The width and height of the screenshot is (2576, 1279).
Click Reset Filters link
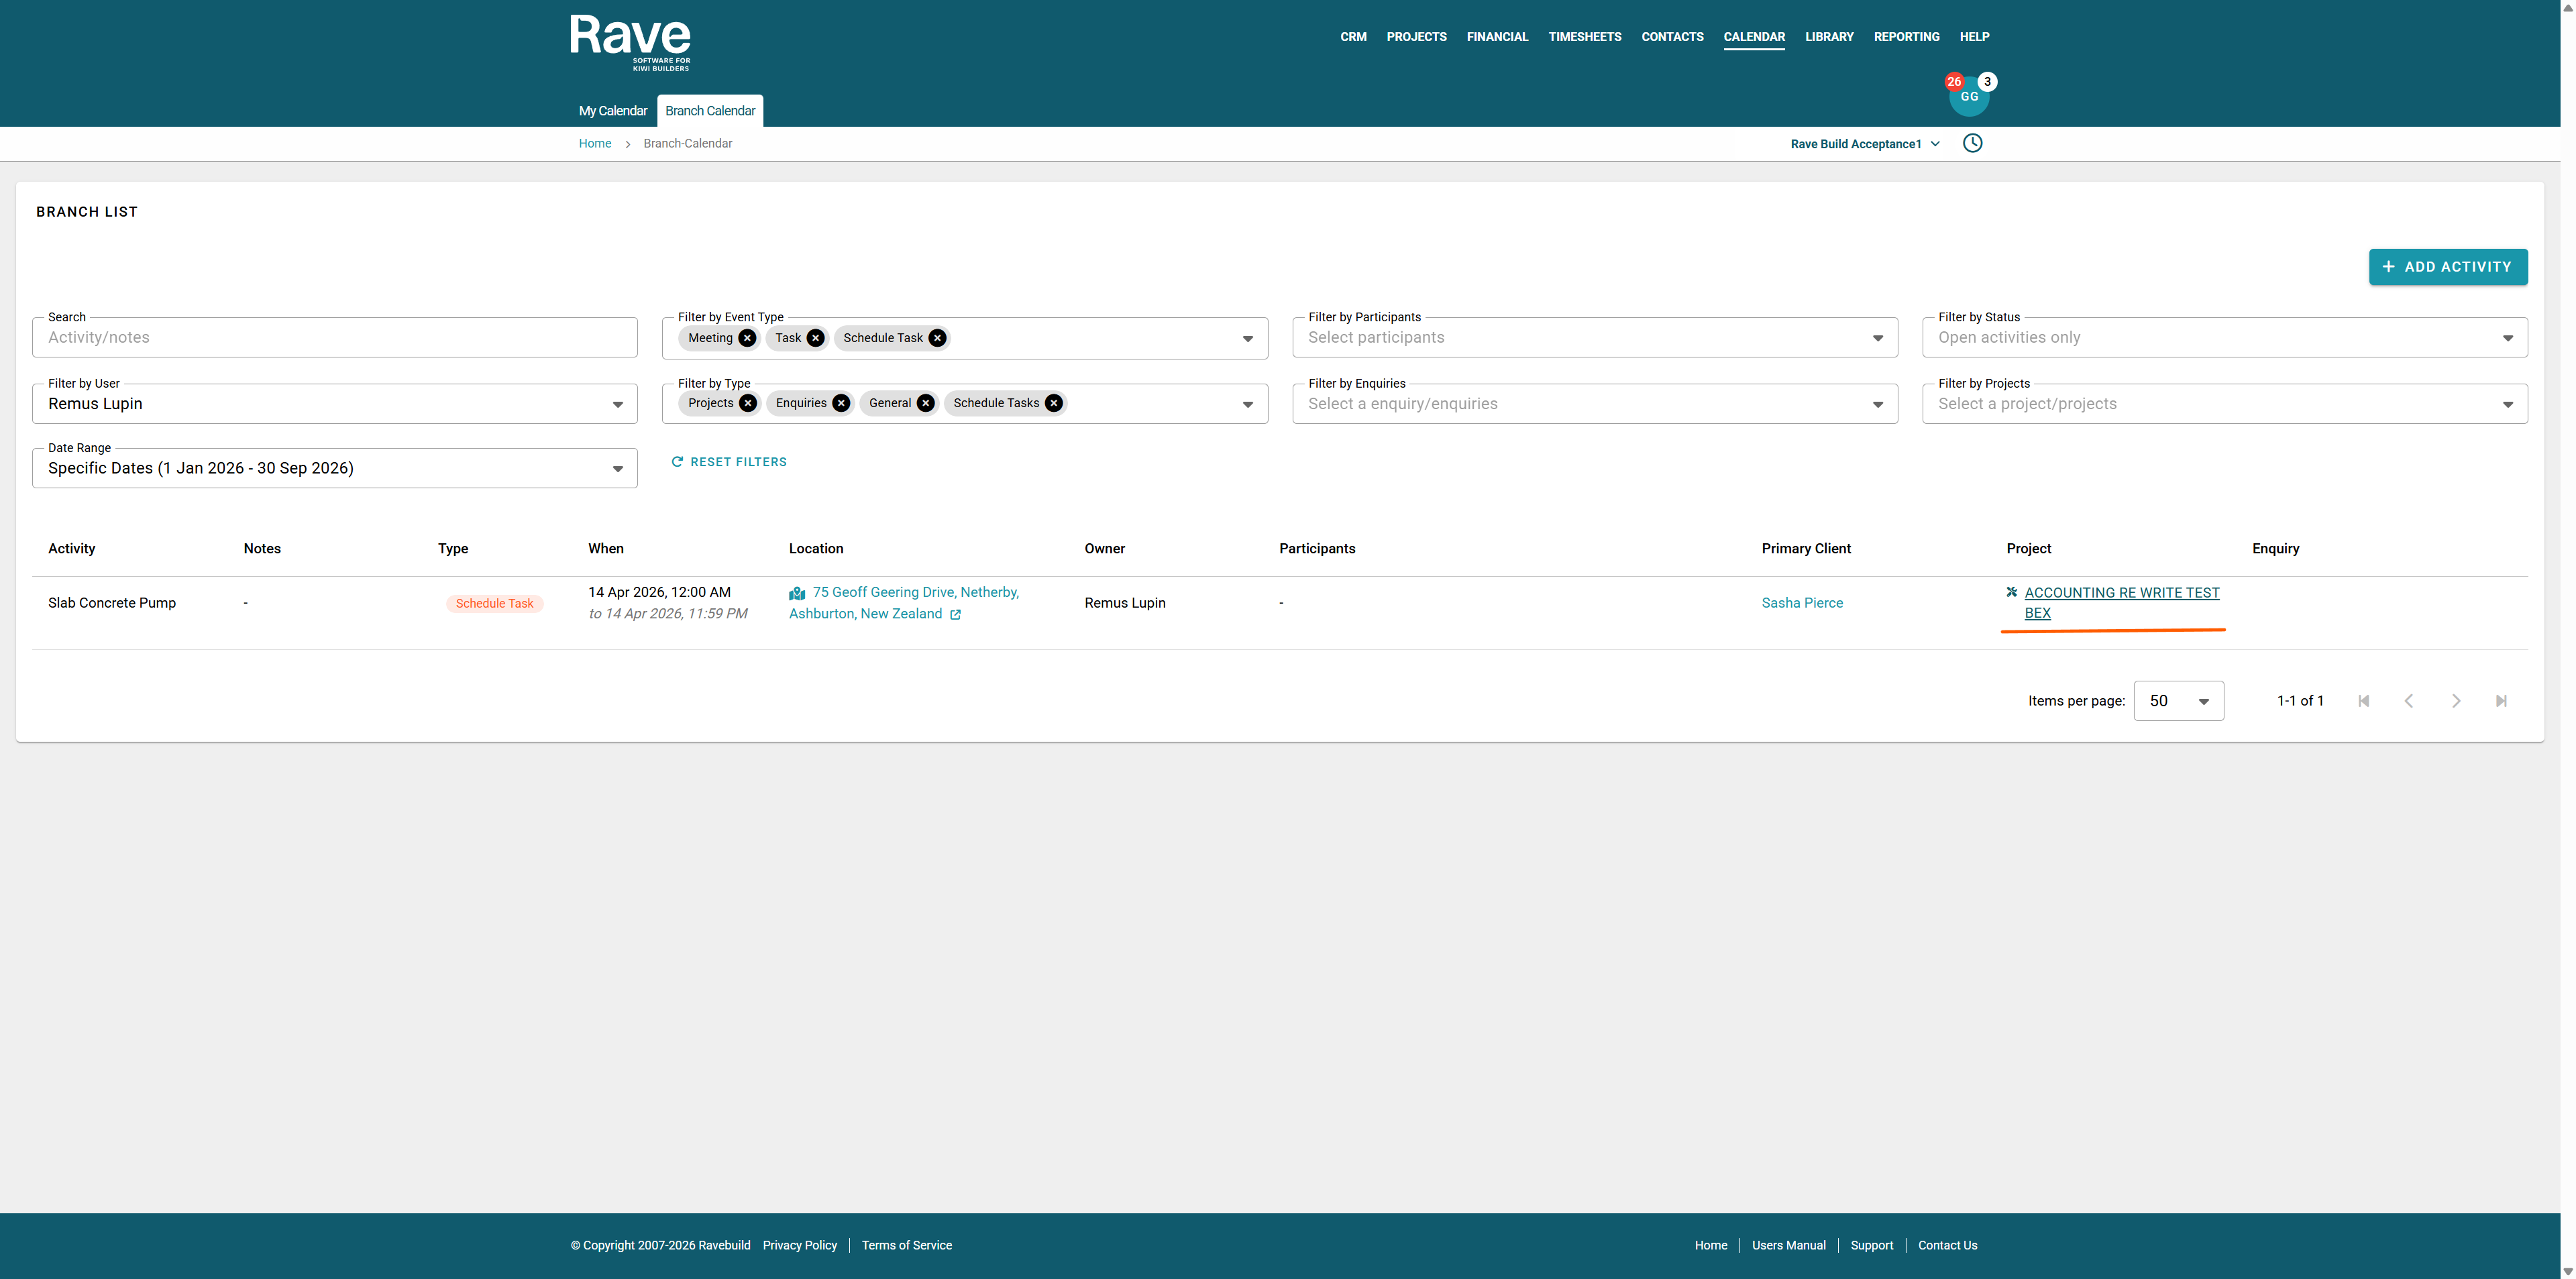click(729, 462)
